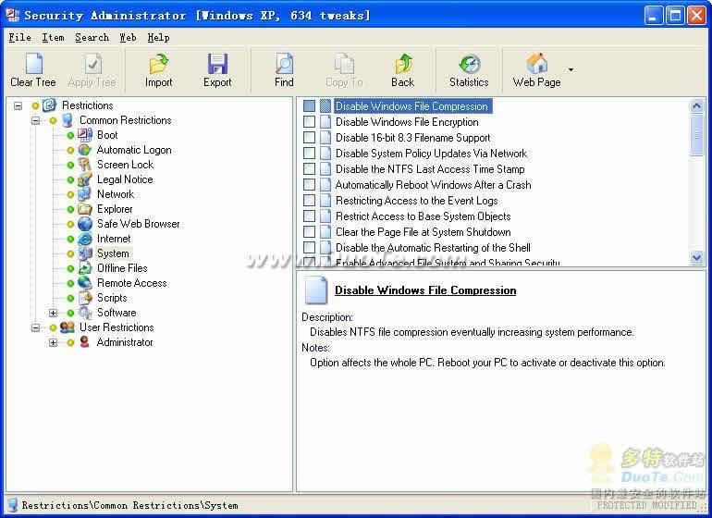Open the Search menu
This screenshot has width=712, height=518.
point(92,38)
